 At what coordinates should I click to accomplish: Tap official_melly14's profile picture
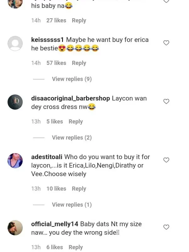tap(15, 228)
